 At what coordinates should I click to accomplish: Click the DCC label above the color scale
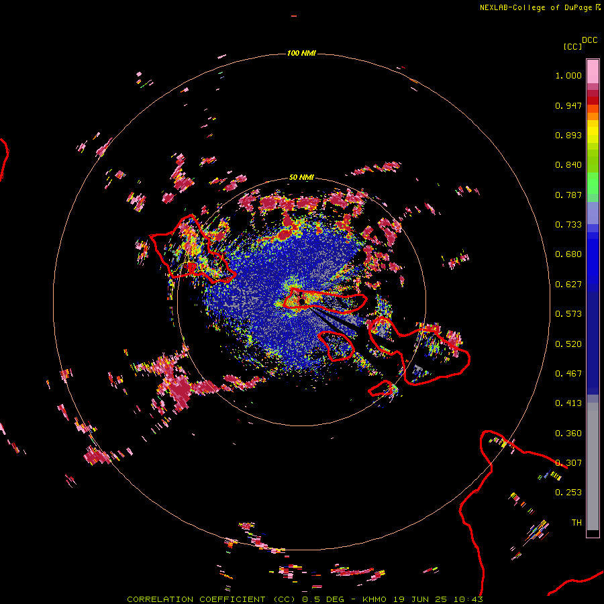point(589,40)
